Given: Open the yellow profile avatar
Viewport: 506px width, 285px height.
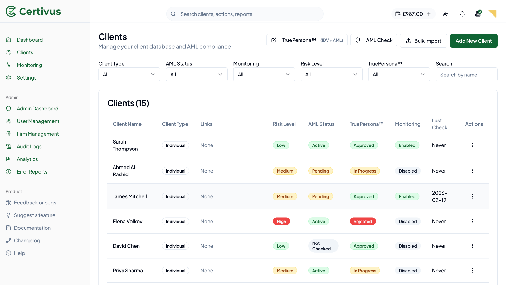Looking at the screenshot, I should click(x=492, y=14).
